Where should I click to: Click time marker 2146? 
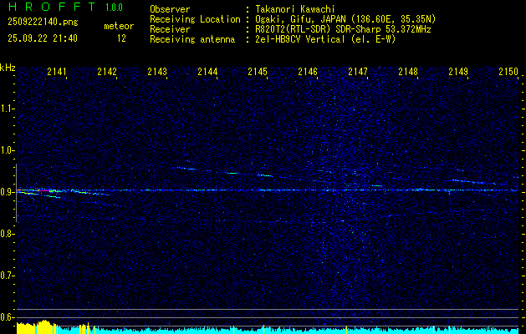click(x=308, y=72)
